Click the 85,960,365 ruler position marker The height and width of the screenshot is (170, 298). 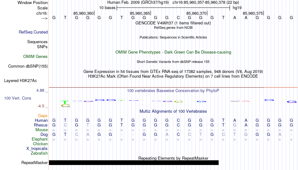(x=140, y=13)
